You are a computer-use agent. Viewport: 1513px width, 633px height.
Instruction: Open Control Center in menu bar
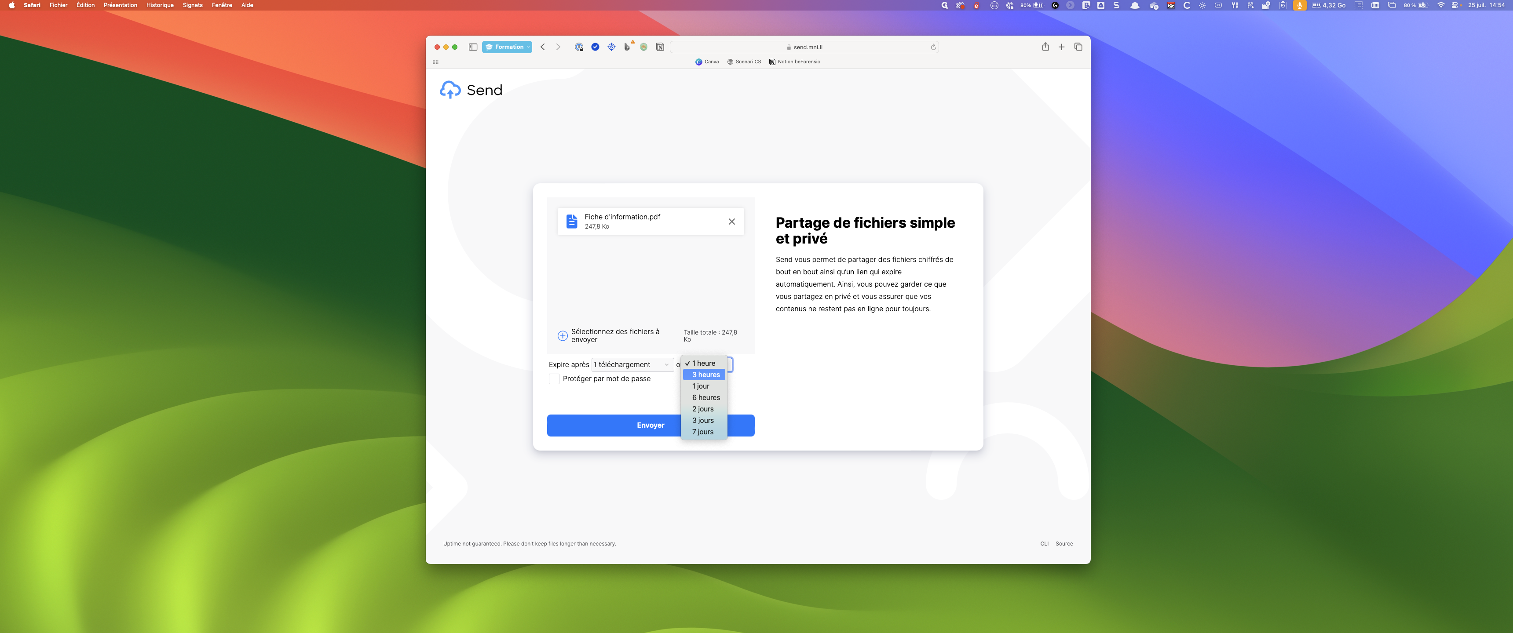click(x=1455, y=5)
